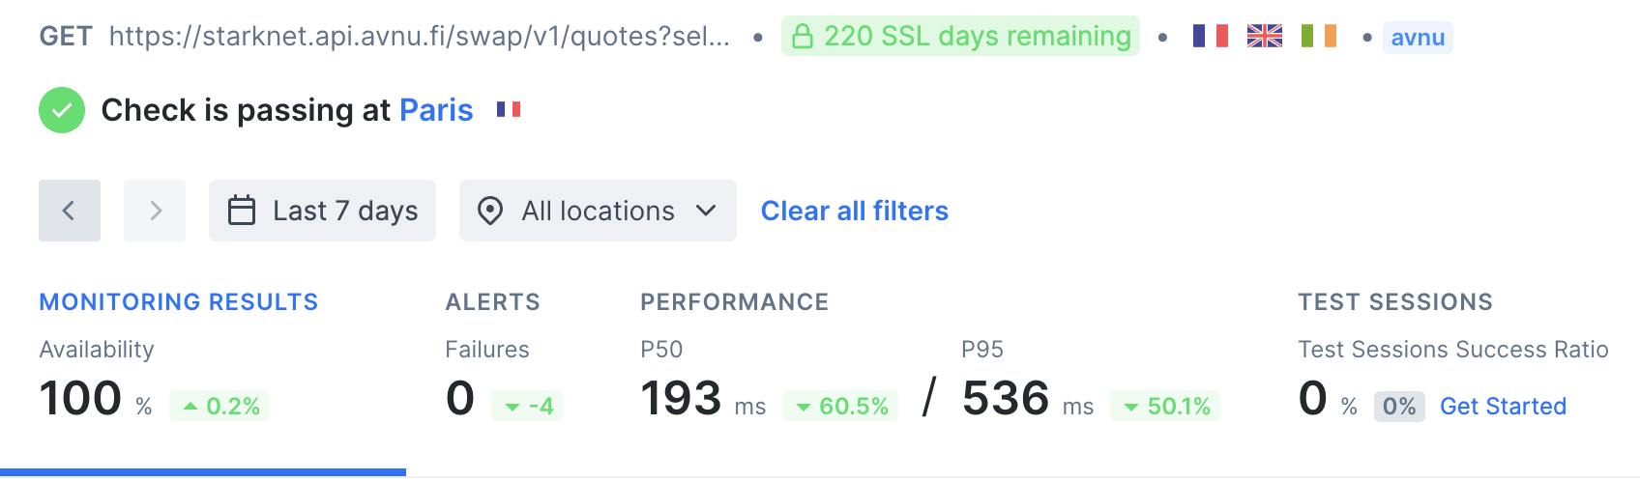This screenshot has height=481, width=1640.
Task: Click the Ireland flag icon
Action: [x=1318, y=37]
